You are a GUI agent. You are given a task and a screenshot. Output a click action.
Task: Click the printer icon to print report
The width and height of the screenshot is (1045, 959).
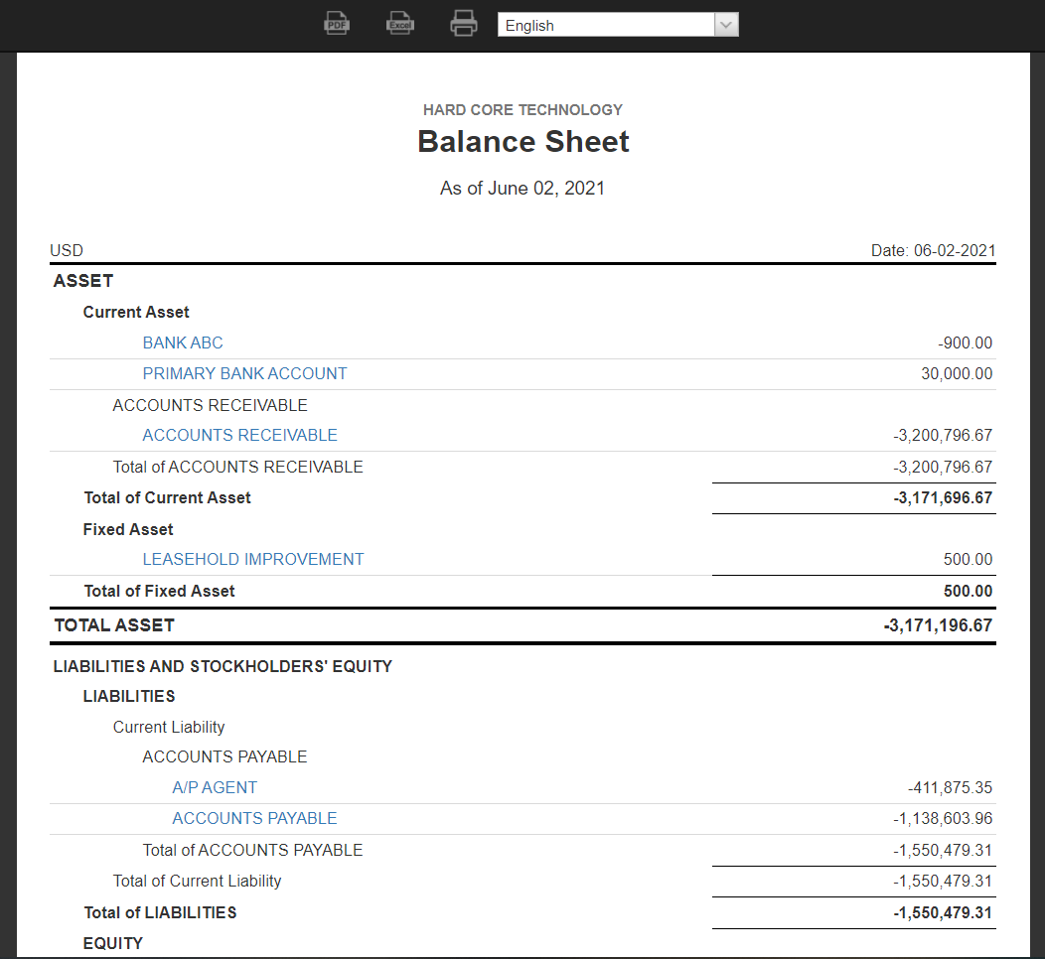click(464, 24)
